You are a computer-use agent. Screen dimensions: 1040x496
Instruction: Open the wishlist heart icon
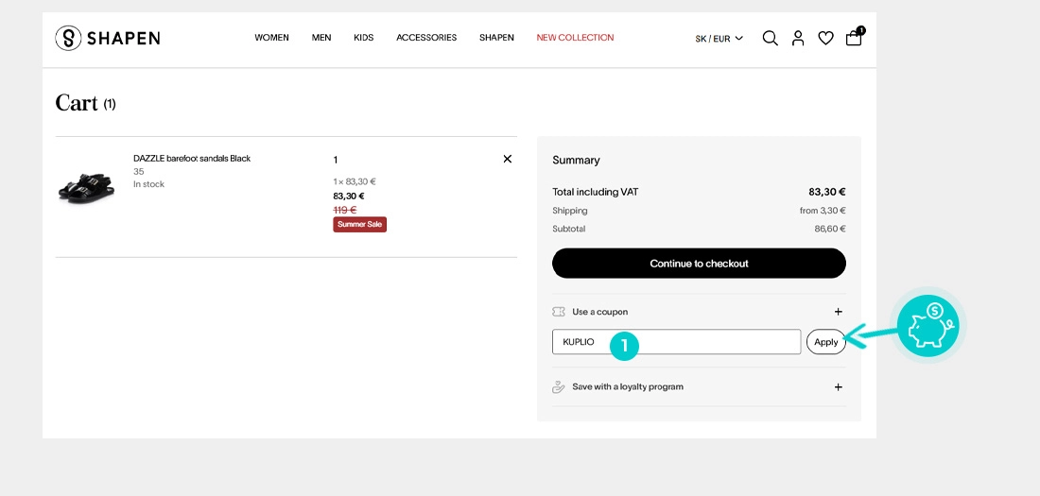[x=825, y=38]
